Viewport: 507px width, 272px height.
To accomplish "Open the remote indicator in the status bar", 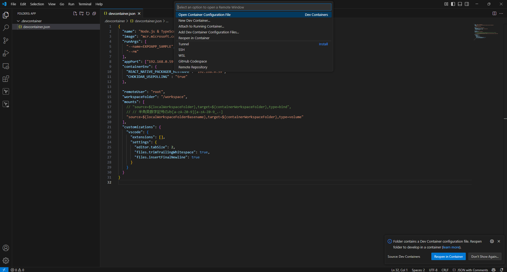I will pos(4,270).
